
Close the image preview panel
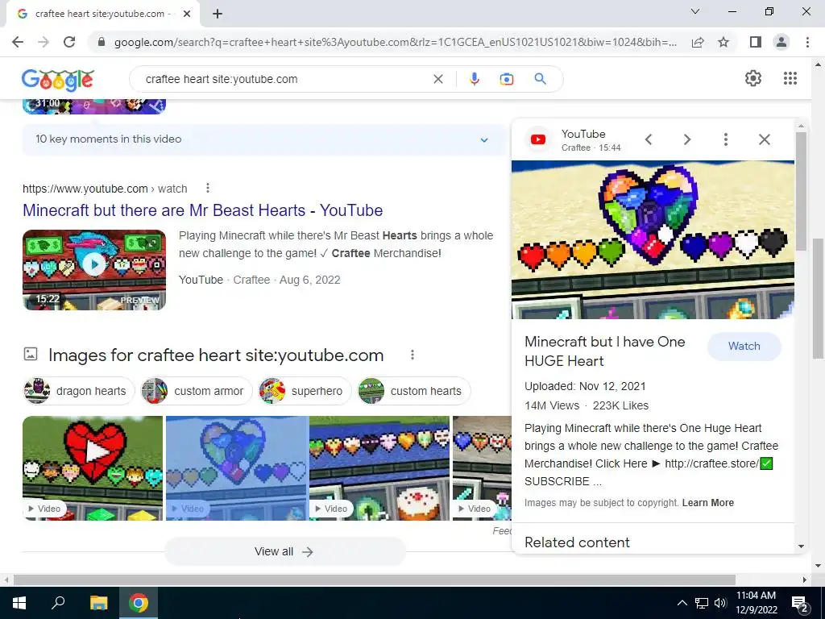(x=765, y=139)
